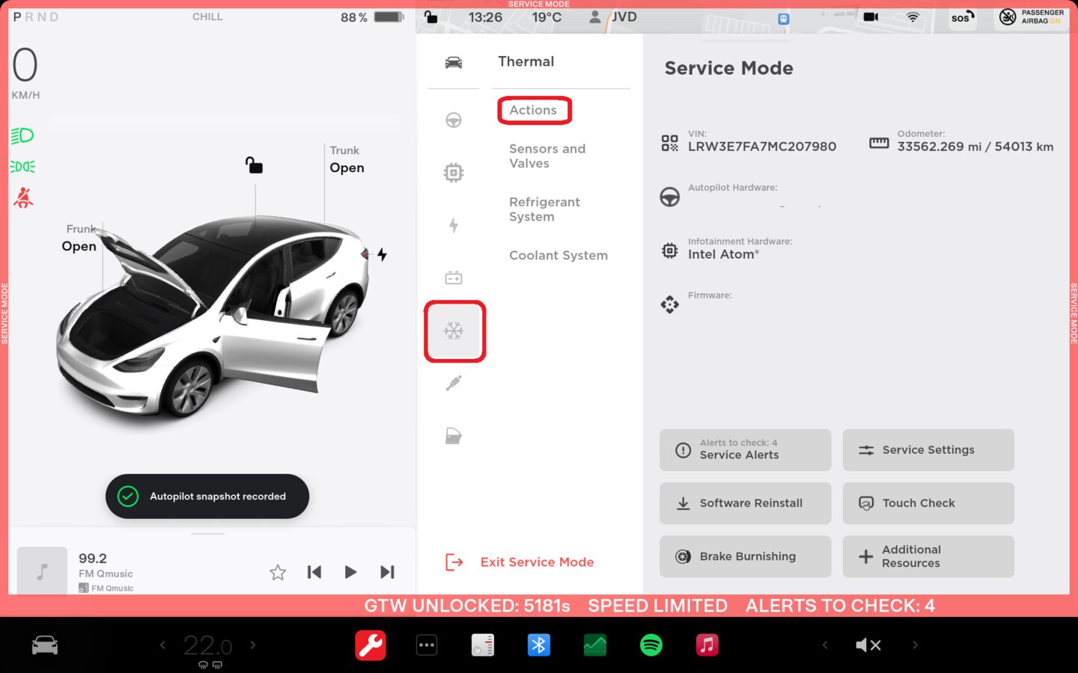Screen dimensions: 1078x673
Task: Toggle the door lock above car
Action: pyautogui.click(x=255, y=165)
